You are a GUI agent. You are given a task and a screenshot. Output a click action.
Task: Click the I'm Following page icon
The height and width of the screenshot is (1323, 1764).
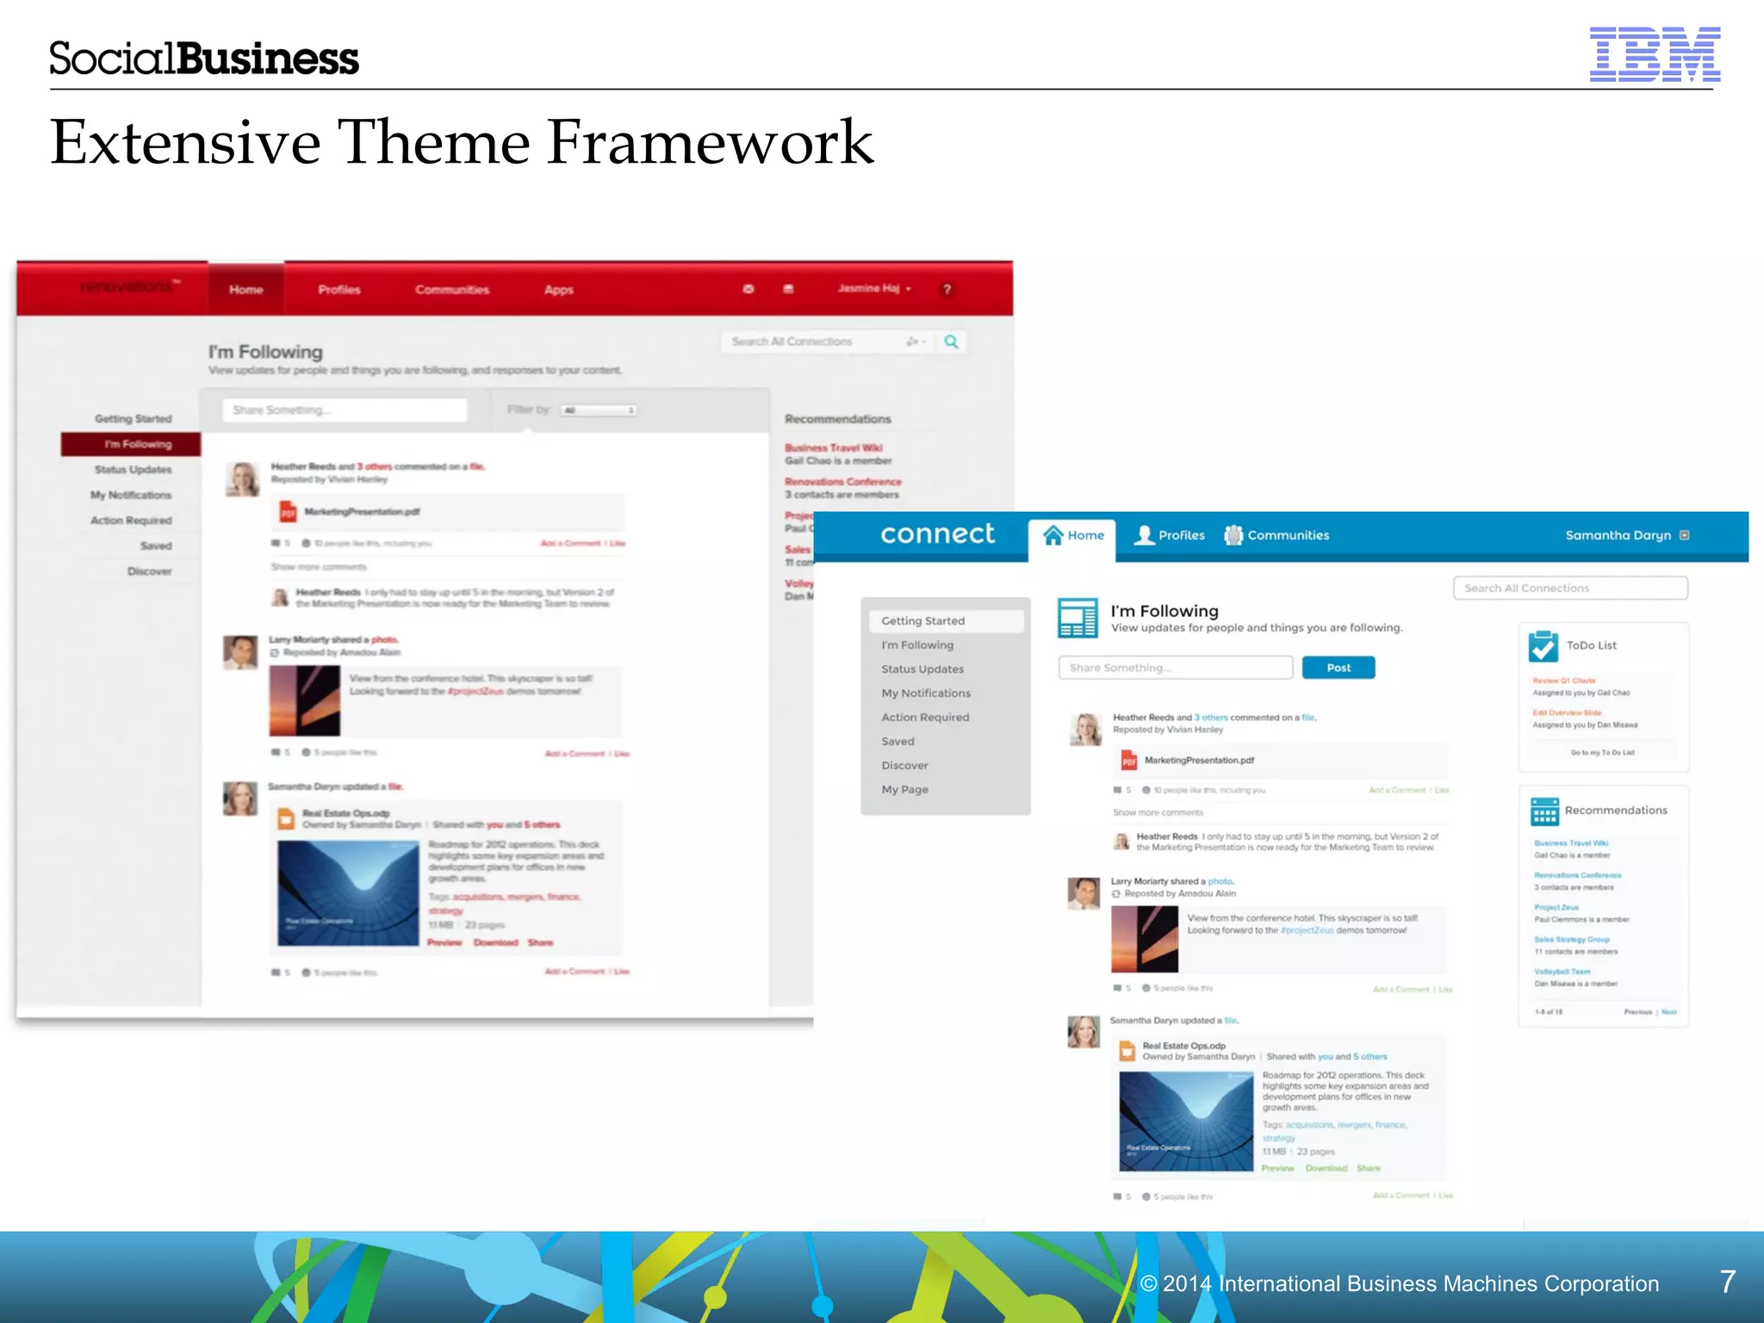tap(1078, 618)
